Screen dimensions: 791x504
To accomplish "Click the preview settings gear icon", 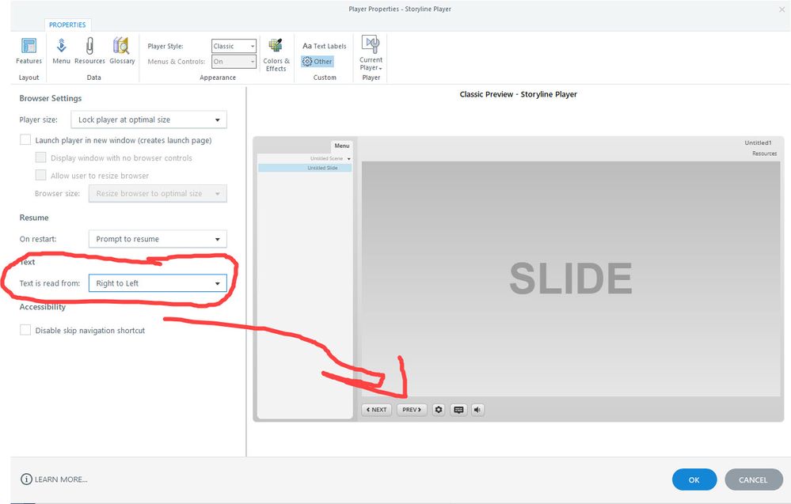I will [x=439, y=410].
